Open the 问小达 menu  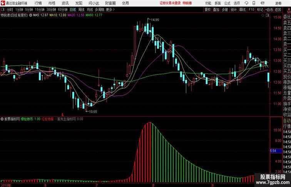click(x=94, y=3)
